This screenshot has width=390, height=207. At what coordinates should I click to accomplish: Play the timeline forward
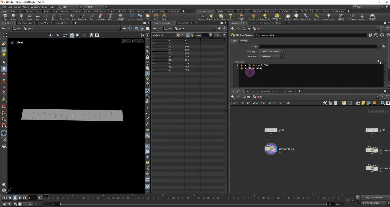click(x=20, y=198)
